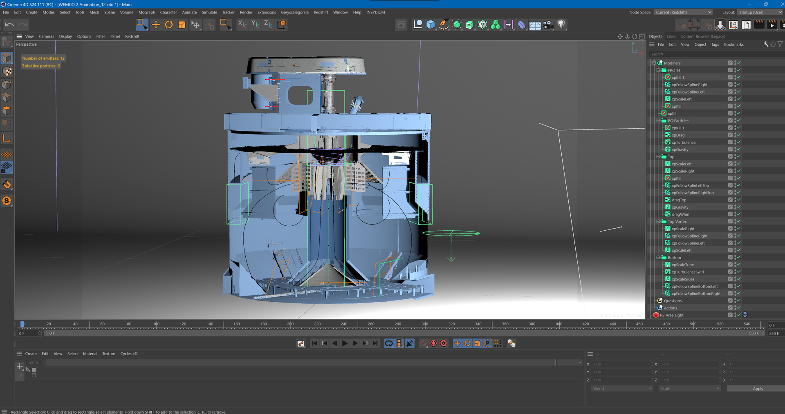Open the MoGraph menu
The width and height of the screenshot is (785, 414).
tap(146, 12)
